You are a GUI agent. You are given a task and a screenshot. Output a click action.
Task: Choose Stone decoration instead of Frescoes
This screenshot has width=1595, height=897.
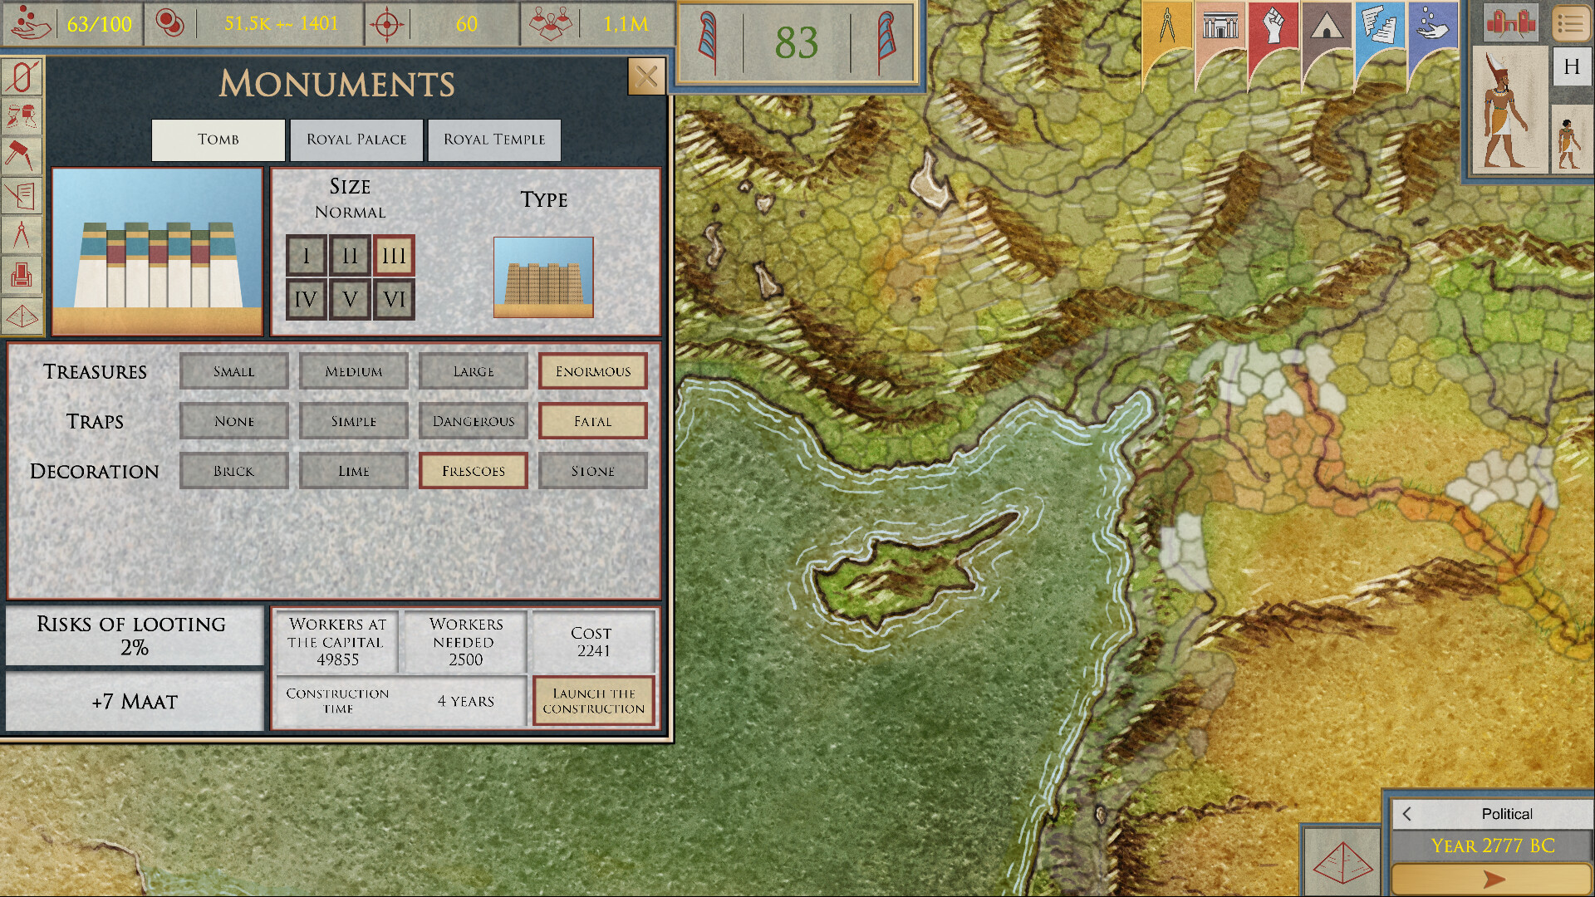pyautogui.click(x=592, y=471)
